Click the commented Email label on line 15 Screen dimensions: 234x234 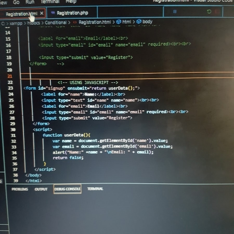[83, 38]
